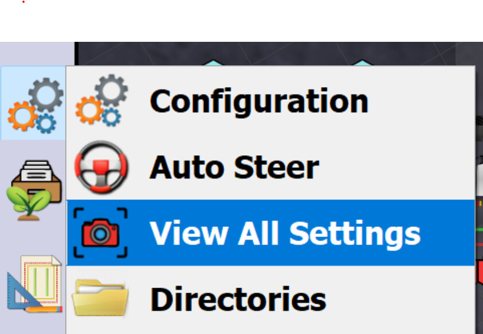Image resolution: width=483 pixels, height=334 pixels.
Task: Click the lavender sidebar area above the gears
Action: (37, 54)
